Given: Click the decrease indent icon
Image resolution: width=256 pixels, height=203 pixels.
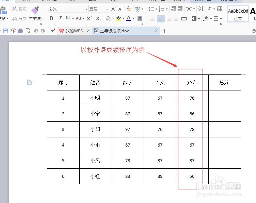Looking at the screenshot, I should (173, 9).
